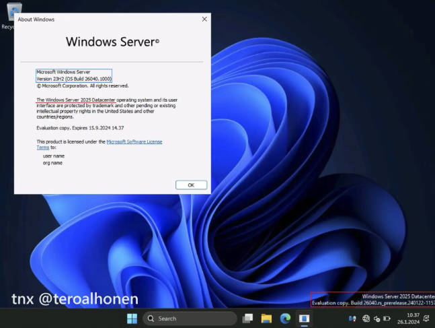
Task: Open the network status tray icon
Action: coord(366,319)
